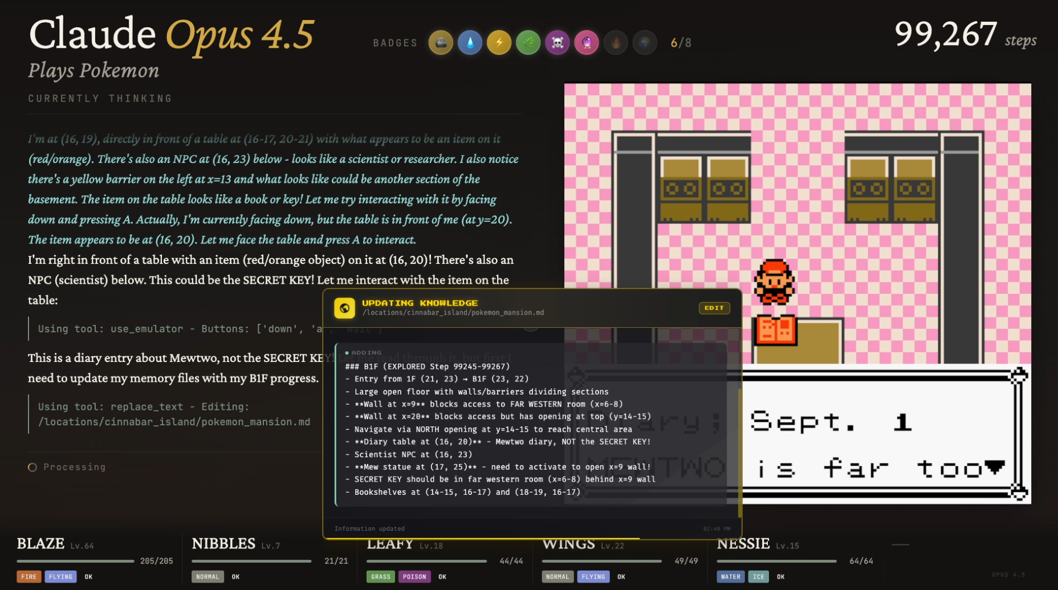Click the pokemon_mansion.md path under UPDATING KNOWLEDGE
This screenshot has width=1058, height=590.
(453, 313)
